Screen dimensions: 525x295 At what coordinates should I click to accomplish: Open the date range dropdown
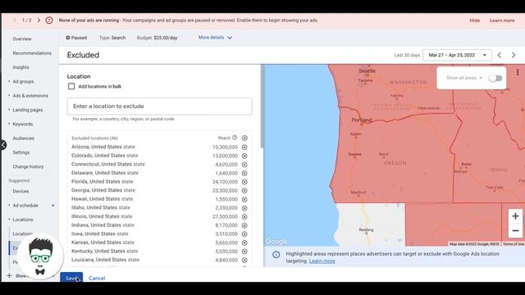click(458, 55)
